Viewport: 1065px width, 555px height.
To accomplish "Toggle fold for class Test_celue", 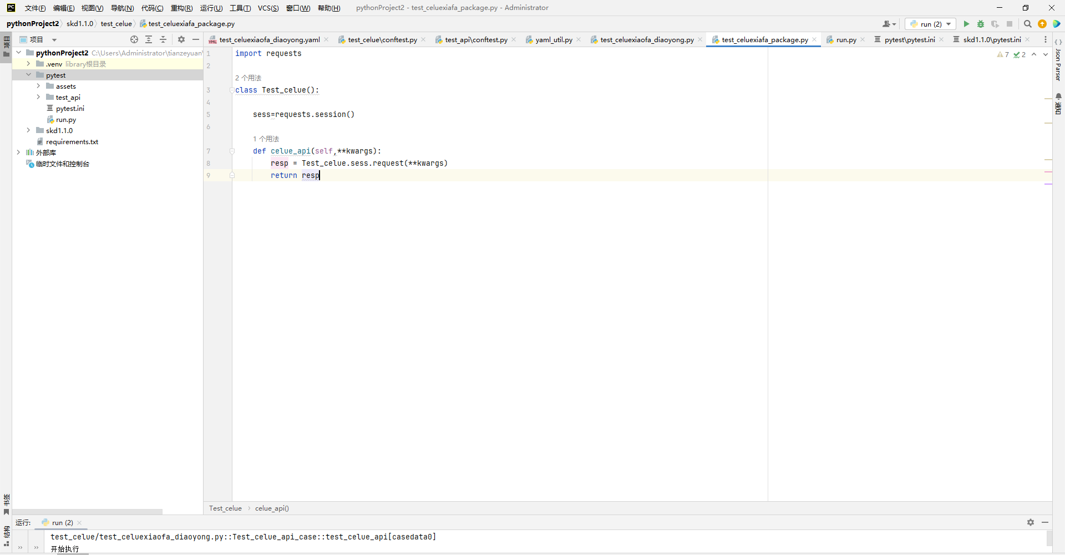I will tap(232, 90).
